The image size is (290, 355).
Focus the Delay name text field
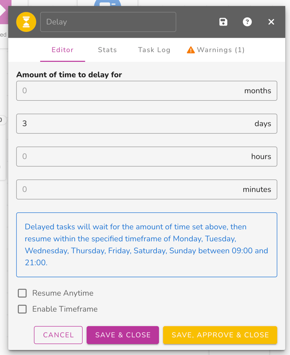108,22
